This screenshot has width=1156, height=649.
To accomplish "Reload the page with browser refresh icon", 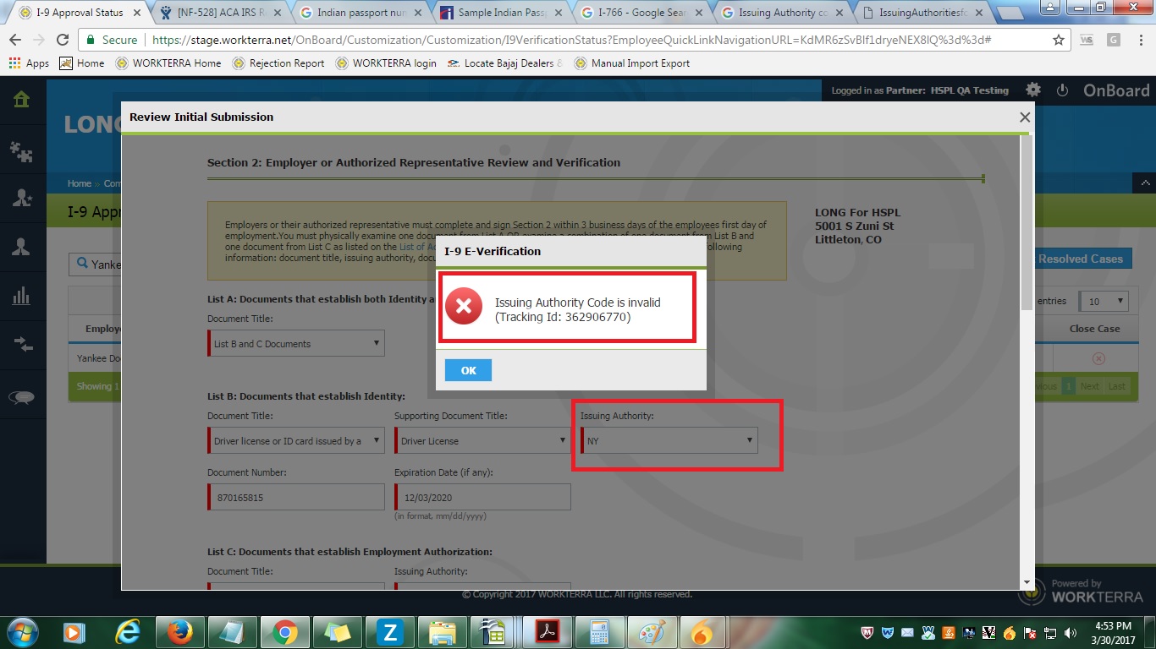I will click(63, 40).
